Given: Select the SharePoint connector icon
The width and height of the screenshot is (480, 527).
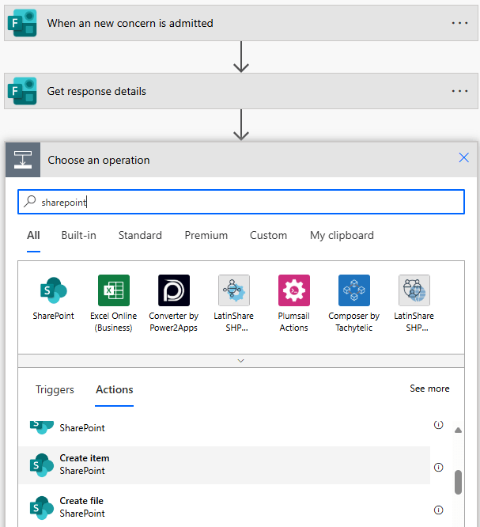Looking at the screenshot, I should (x=53, y=290).
